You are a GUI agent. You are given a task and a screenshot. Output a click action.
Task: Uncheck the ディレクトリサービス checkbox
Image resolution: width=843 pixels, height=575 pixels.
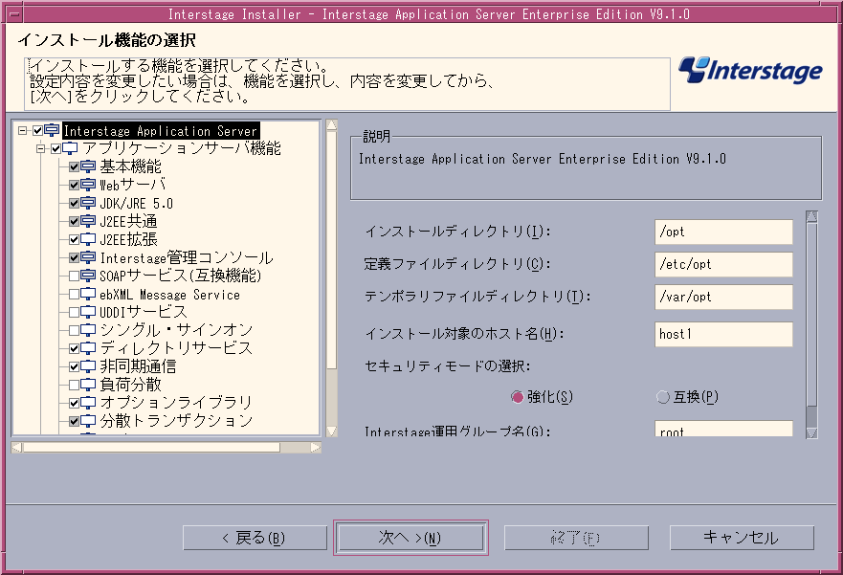click(75, 349)
